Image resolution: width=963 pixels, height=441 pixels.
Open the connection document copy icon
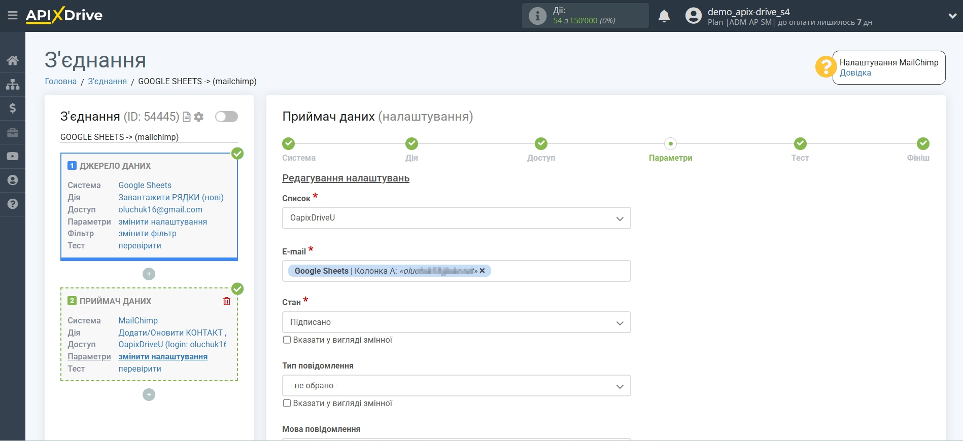point(187,117)
